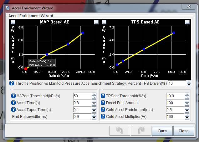This screenshot has height=142, width=199.
Task: Show help for Accel Taper Time
Action: (13, 110)
